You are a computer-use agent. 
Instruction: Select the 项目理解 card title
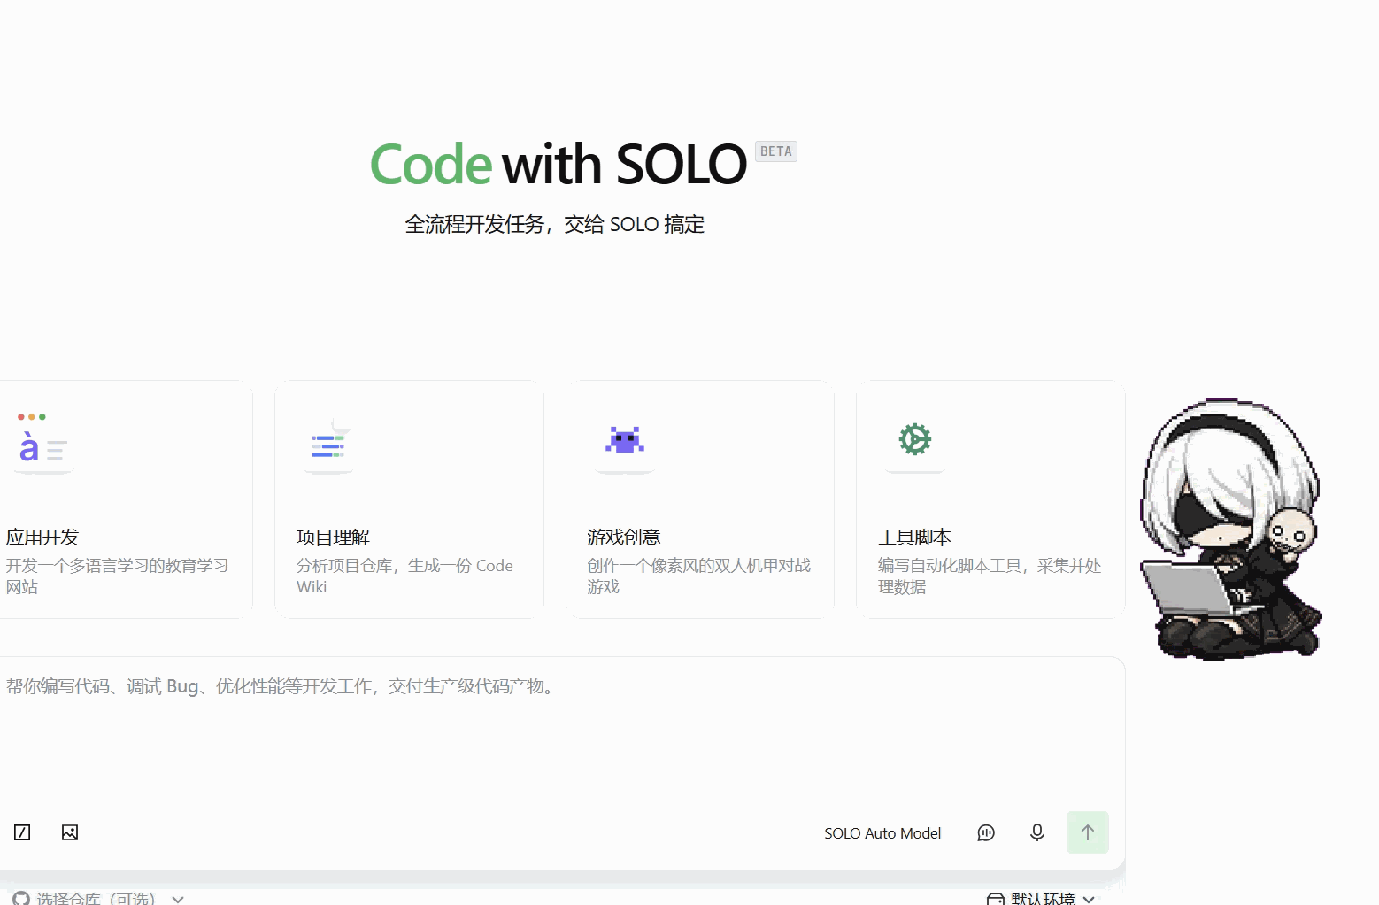click(x=333, y=538)
